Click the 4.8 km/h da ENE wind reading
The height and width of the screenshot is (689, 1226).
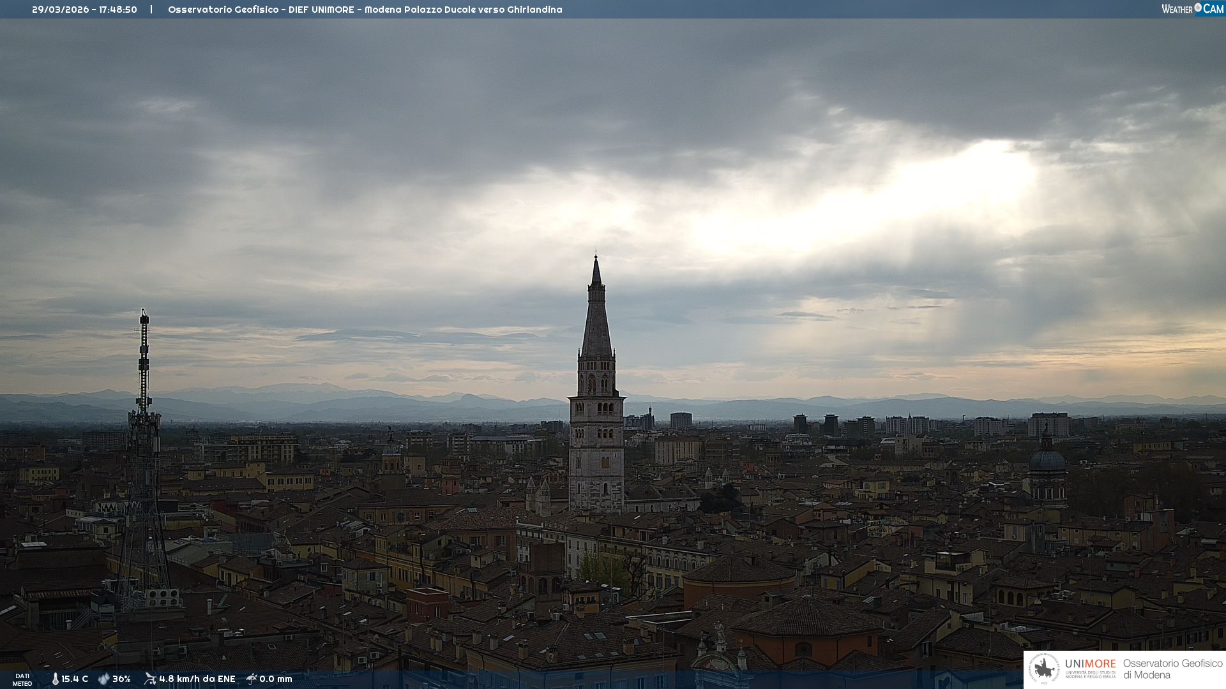point(197,679)
